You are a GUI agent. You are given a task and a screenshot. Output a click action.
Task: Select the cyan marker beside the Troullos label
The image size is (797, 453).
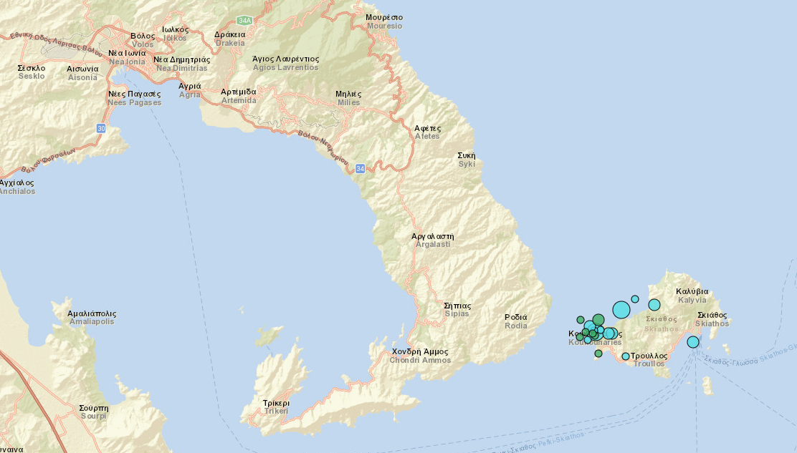pos(626,356)
